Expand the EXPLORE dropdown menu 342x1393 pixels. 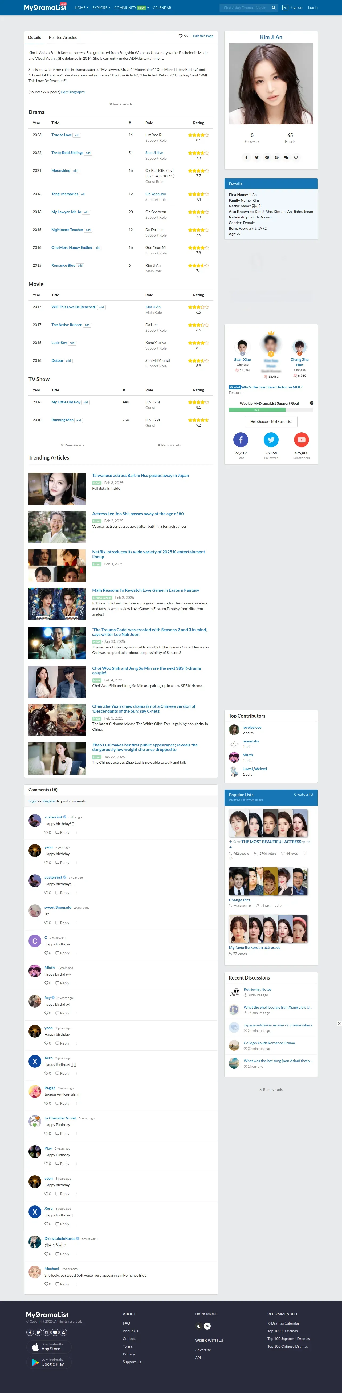pos(101,7)
